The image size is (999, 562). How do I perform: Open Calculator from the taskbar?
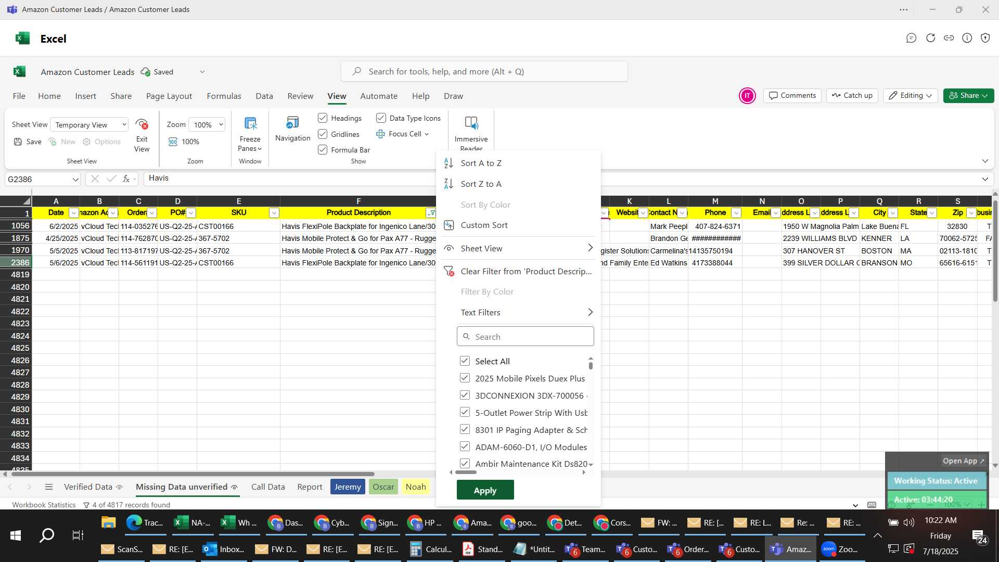431,549
